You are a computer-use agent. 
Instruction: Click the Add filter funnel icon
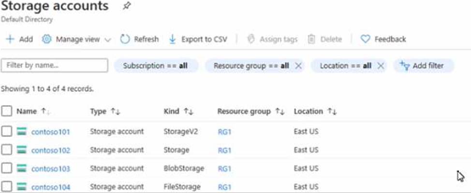pyautogui.click(x=405, y=65)
